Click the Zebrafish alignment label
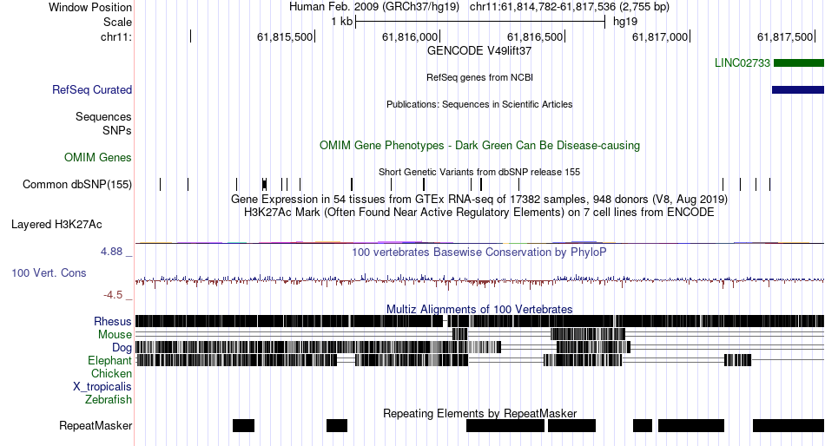This screenshot has width=825, height=446. click(x=109, y=400)
